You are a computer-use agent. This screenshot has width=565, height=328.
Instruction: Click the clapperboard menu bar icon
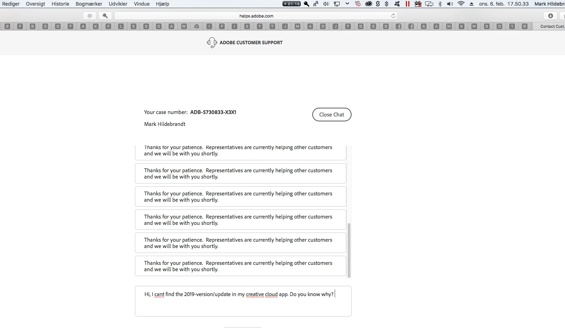(x=418, y=4)
